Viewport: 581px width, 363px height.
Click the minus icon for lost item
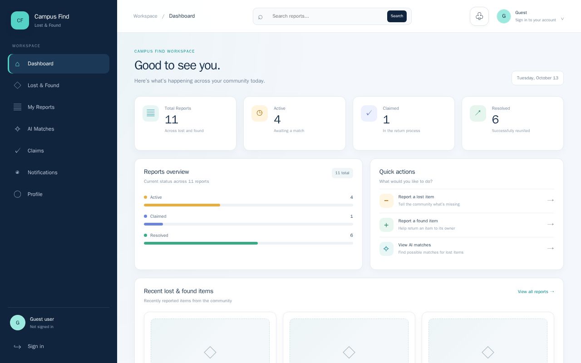(x=386, y=201)
